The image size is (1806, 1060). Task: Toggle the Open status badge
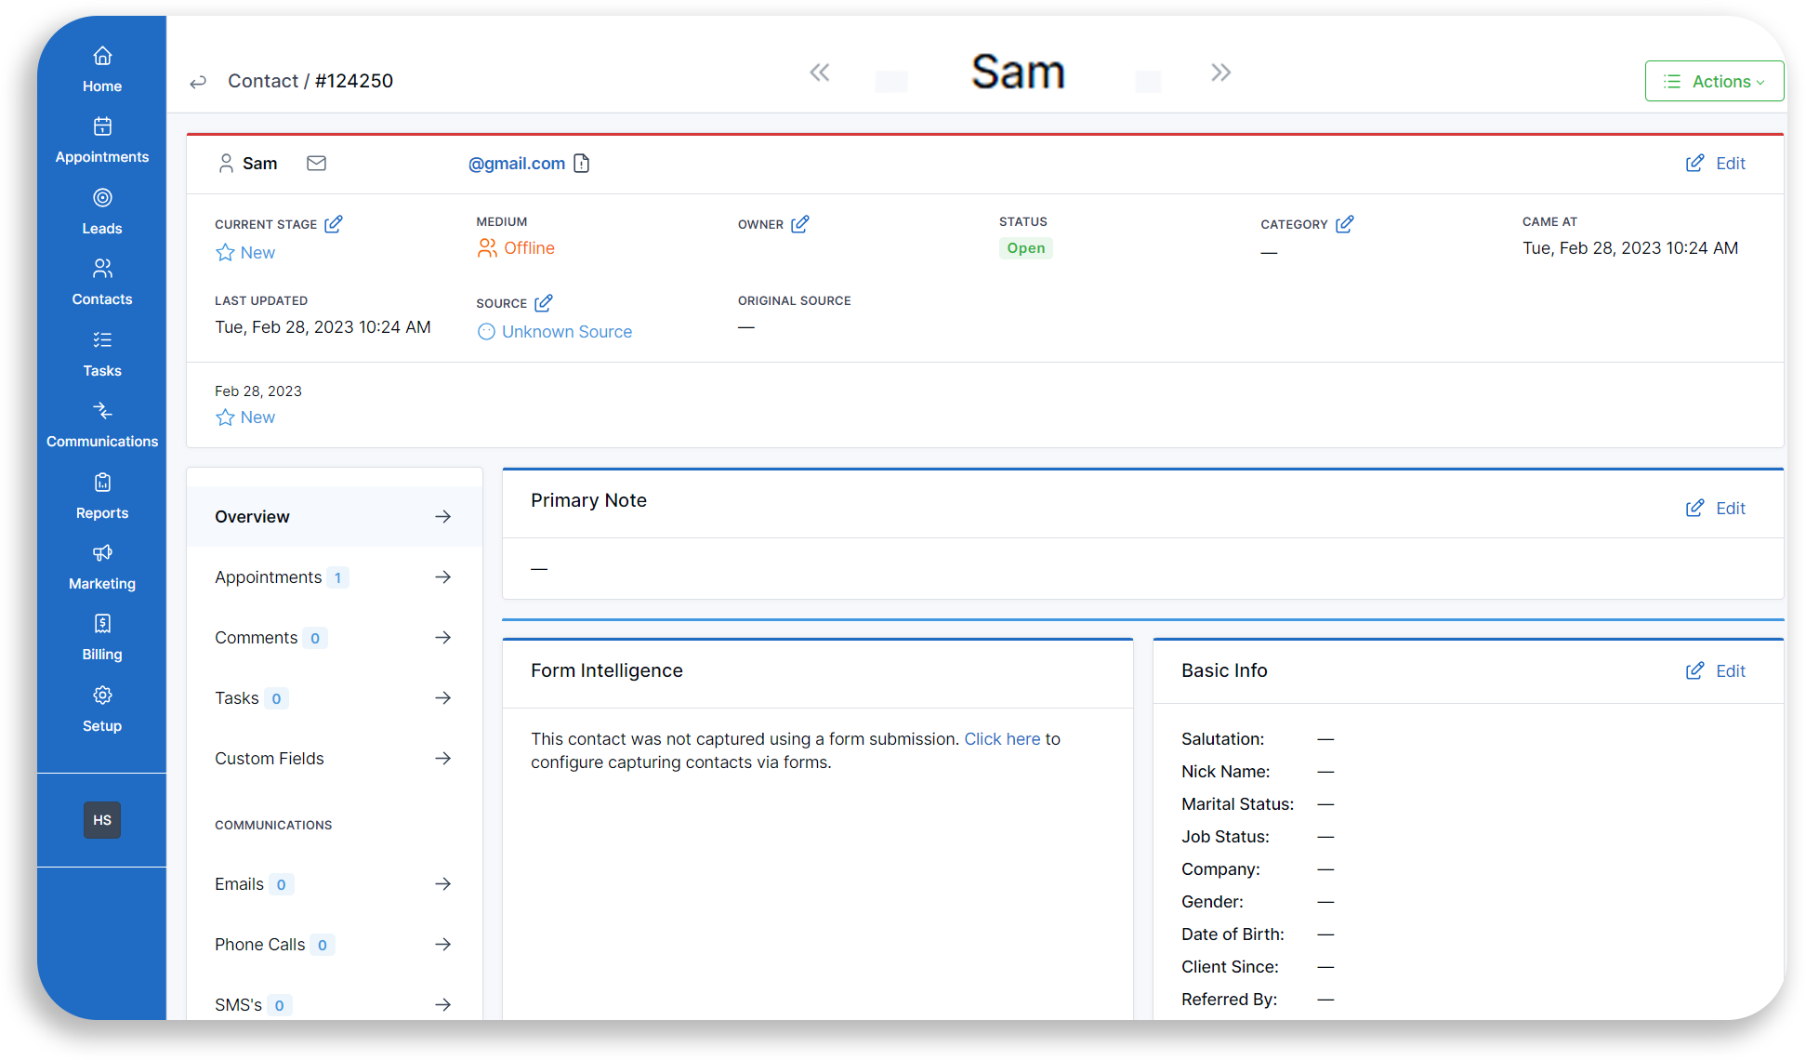[x=1025, y=247]
